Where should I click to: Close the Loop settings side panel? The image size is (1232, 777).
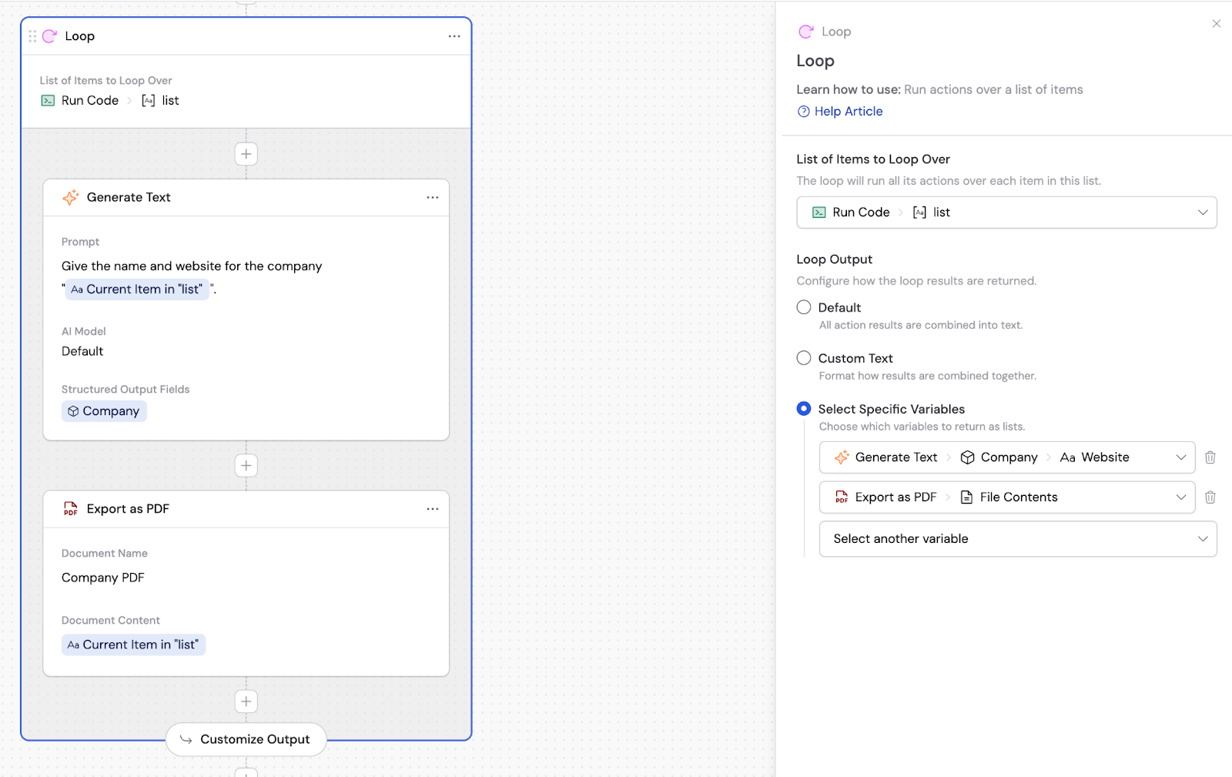(x=1217, y=24)
